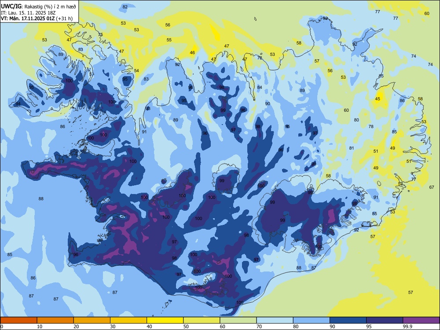Click the '(+31 h)' forecast offset text
The image size is (440, 330).
(64, 18)
